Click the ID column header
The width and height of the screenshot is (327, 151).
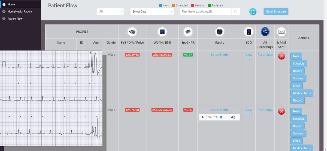click(81, 43)
